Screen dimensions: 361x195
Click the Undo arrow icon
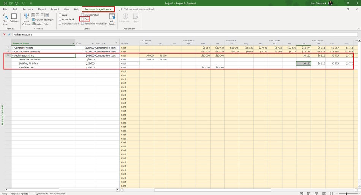tap(16, 3)
